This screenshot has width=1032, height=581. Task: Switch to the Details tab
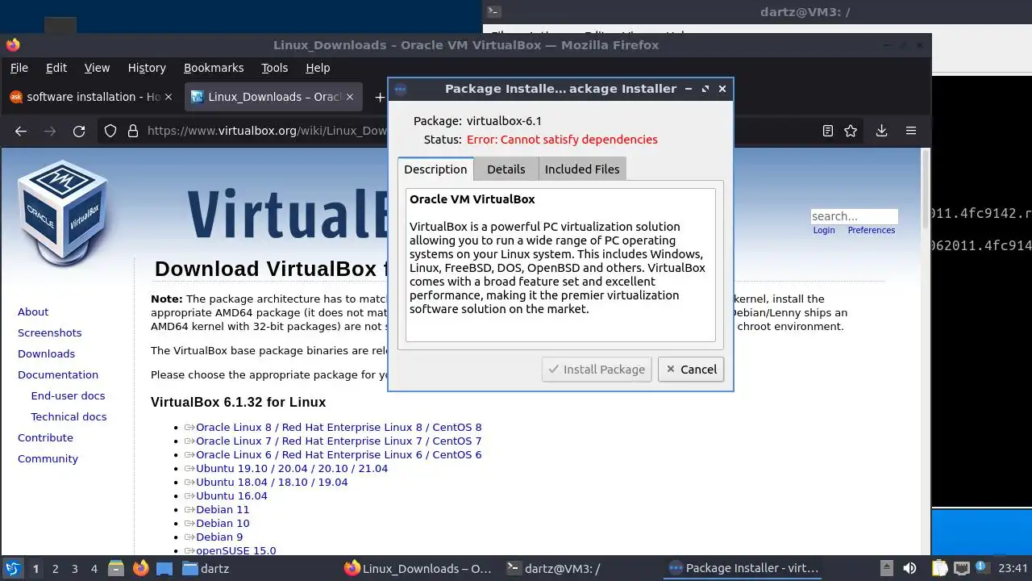(506, 169)
